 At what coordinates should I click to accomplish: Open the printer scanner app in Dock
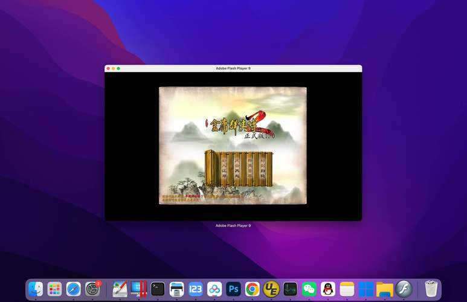click(176, 289)
